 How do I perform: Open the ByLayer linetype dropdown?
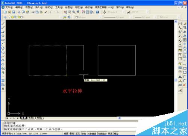pos(118,17)
